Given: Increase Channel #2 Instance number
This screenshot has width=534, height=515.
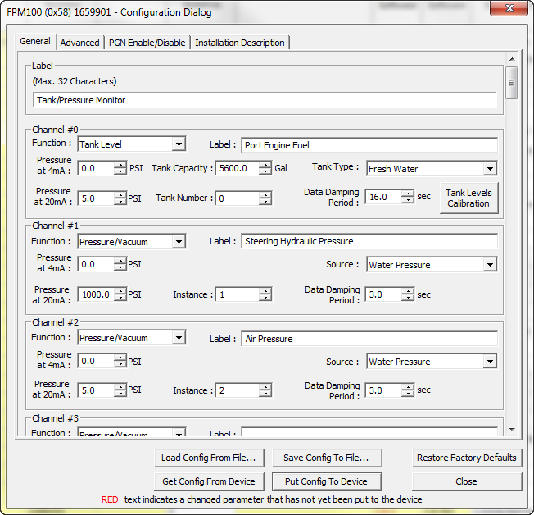Looking at the screenshot, I should 265,387.
